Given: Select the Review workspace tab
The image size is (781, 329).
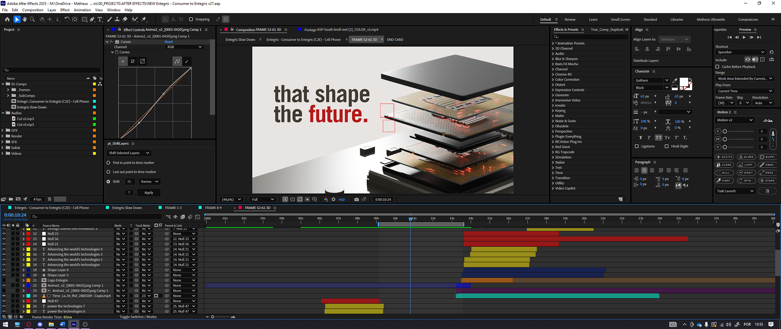Looking at the screenshot, I should (x=570, y=19).
